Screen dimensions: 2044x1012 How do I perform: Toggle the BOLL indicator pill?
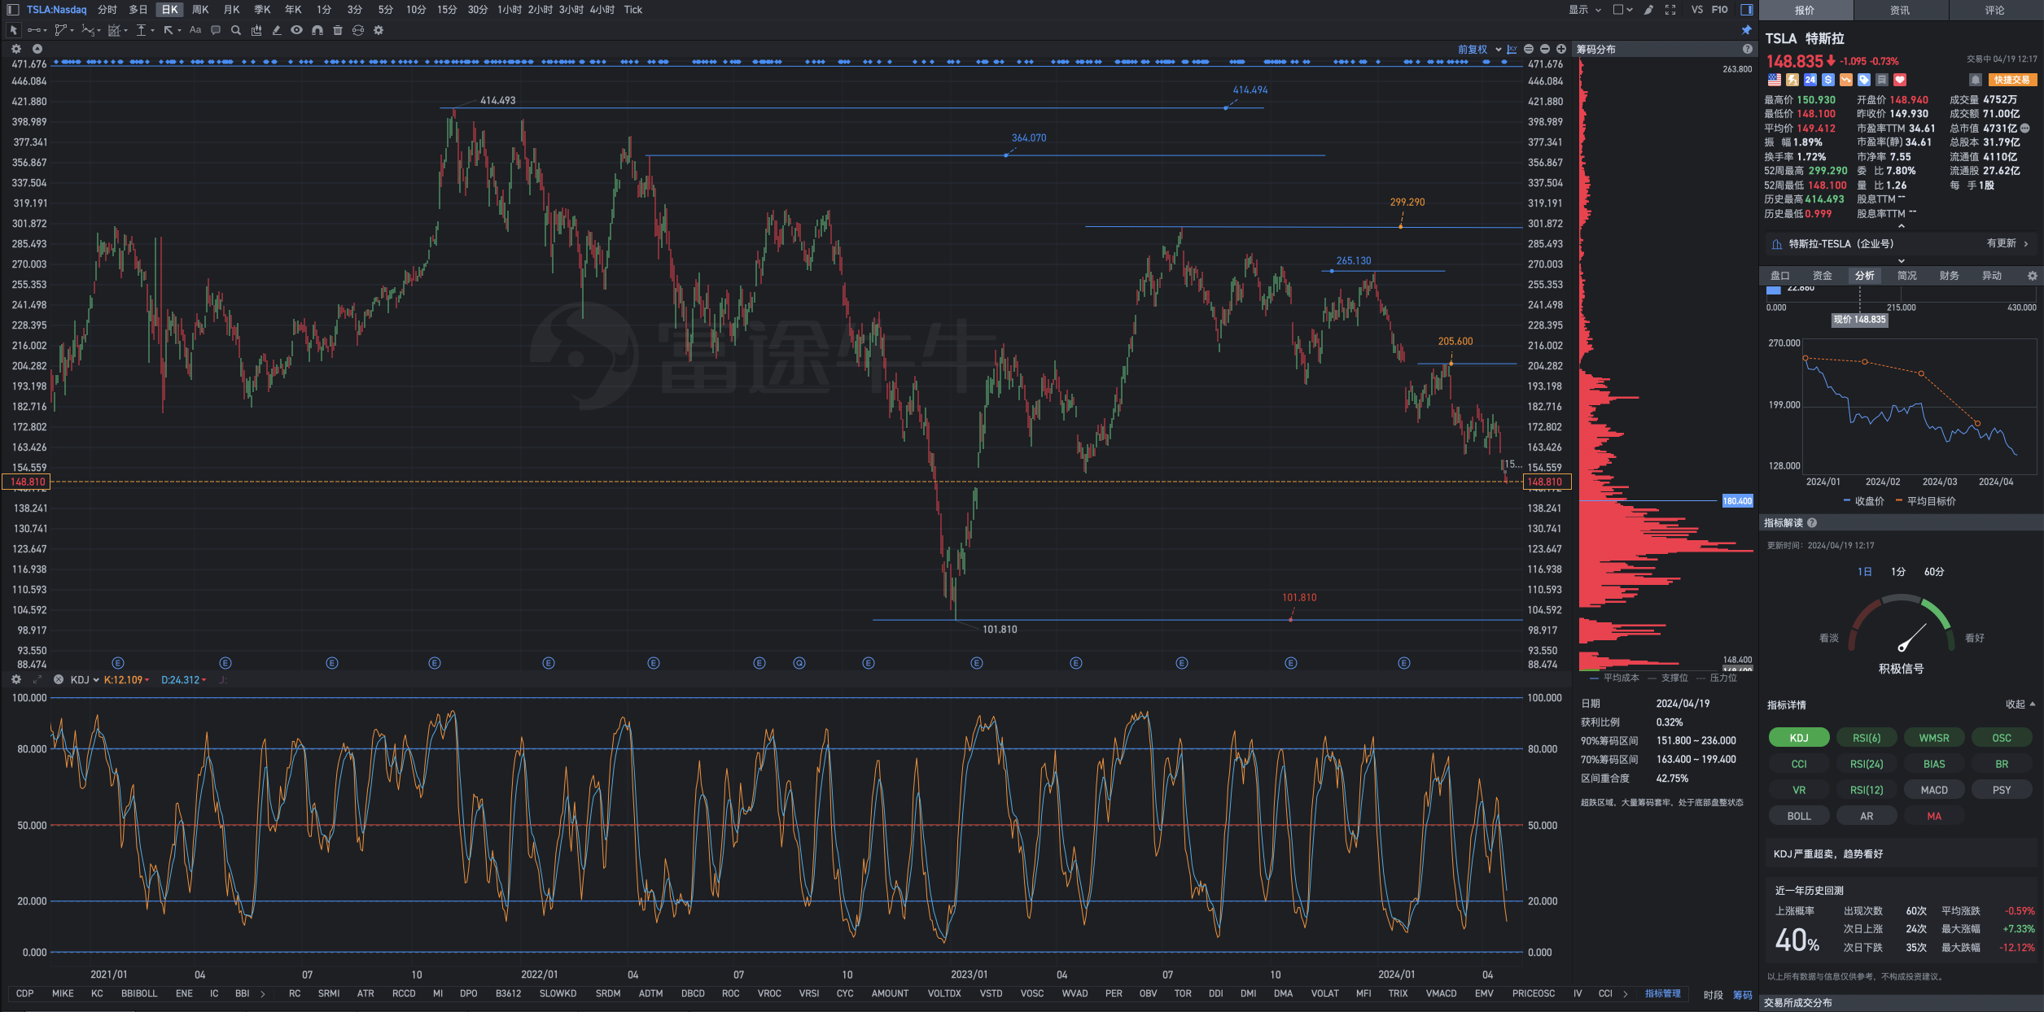pos(1799,816)
